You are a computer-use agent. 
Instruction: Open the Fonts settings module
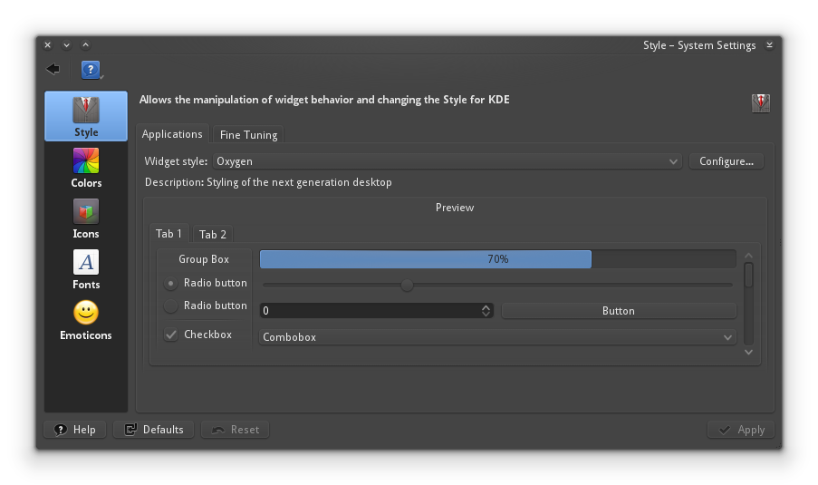click(86, 269)
